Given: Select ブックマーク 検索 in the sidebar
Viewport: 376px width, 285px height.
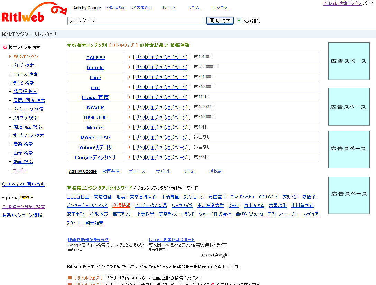Looking at the screenshot, I should coord(28,109).
